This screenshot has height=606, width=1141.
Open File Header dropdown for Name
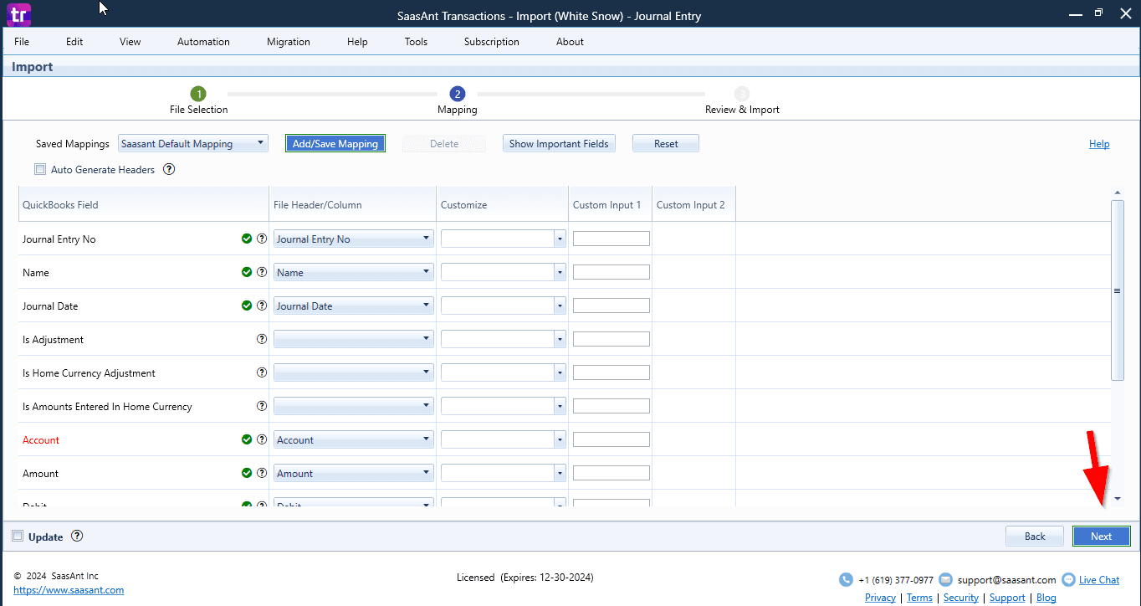pyautogui.click(x=354, y=272)
